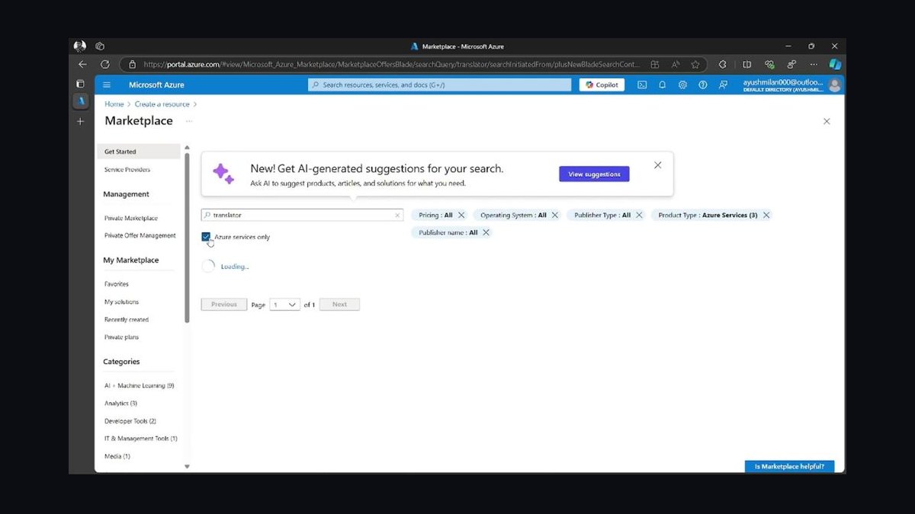Select Developer Tools category
915x514 pixels.
[130, 421]
